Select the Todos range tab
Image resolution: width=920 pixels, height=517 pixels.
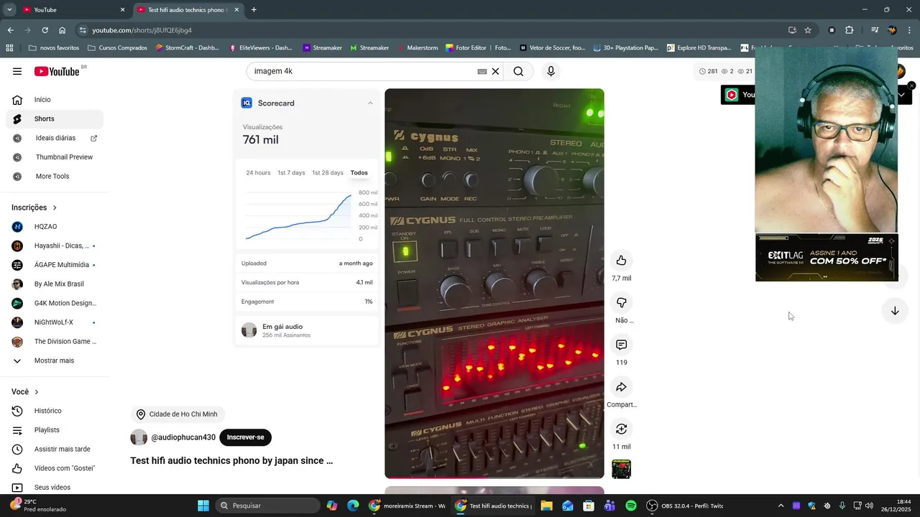pos(359,173)
